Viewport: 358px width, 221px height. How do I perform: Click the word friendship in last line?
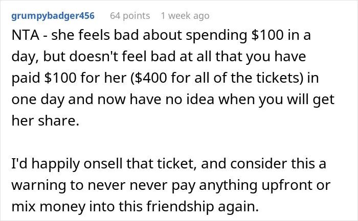181,206
